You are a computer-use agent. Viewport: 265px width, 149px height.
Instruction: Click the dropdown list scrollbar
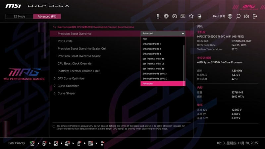184,65
